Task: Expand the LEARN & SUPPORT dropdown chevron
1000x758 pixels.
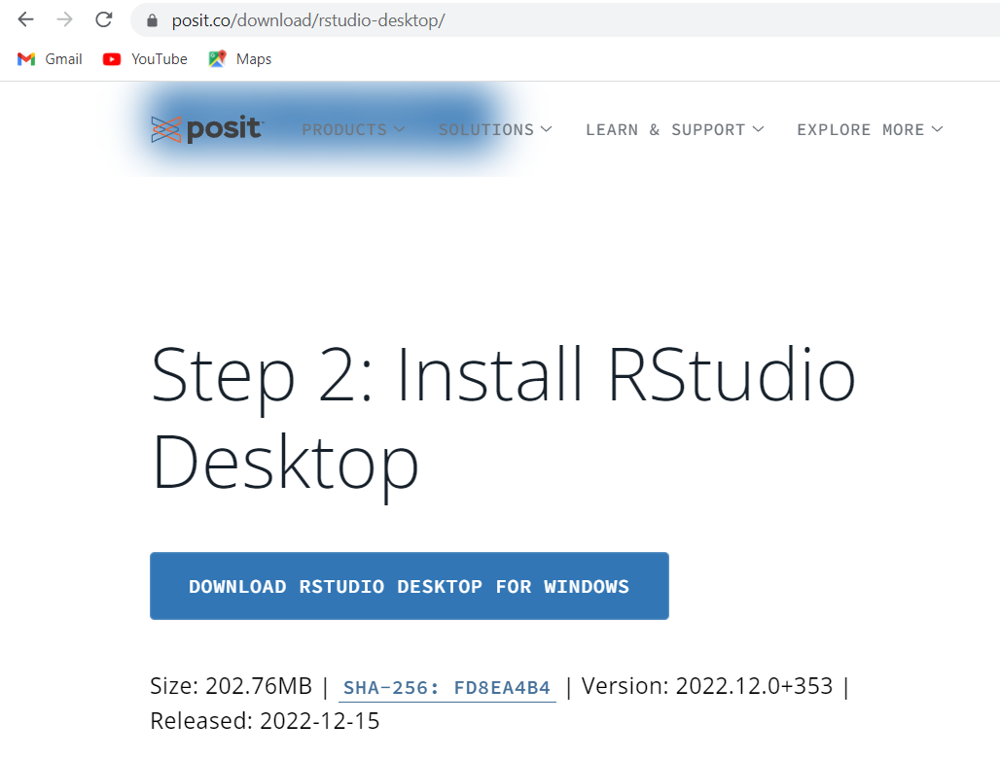Action: [760, 129]
